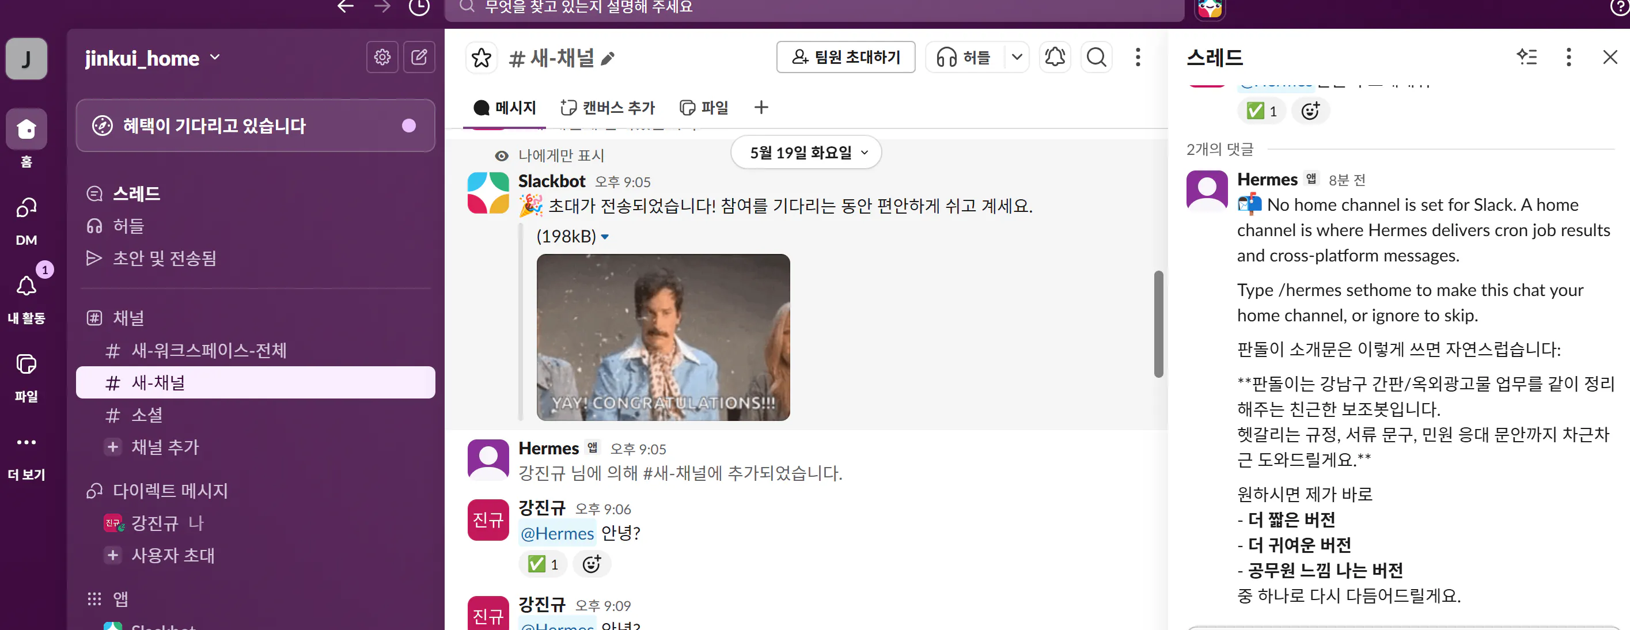Open thread more actions (three dots)
Image resolution: width=1630 pixels, height=630 pixels.
click(1568, 57)
